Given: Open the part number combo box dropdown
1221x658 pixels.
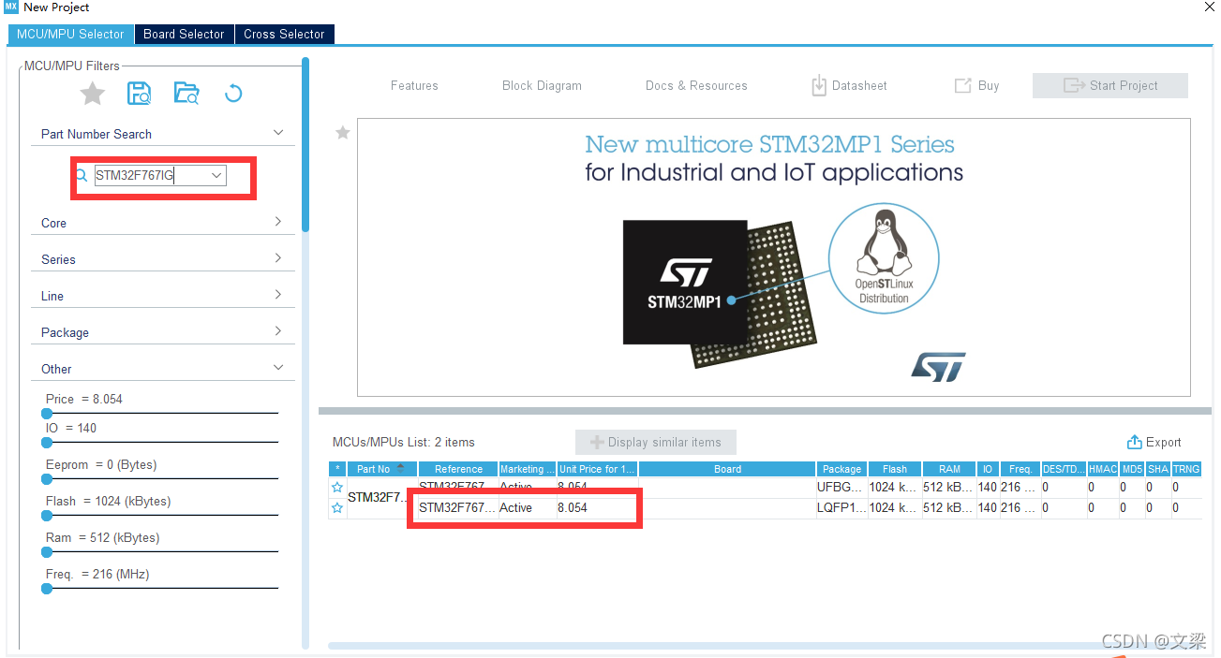Looking at the screenshot, I should tap(216, 175).
